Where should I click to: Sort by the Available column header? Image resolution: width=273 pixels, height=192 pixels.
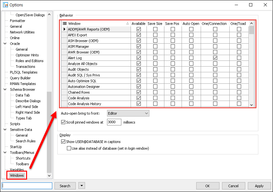[139, 24]
